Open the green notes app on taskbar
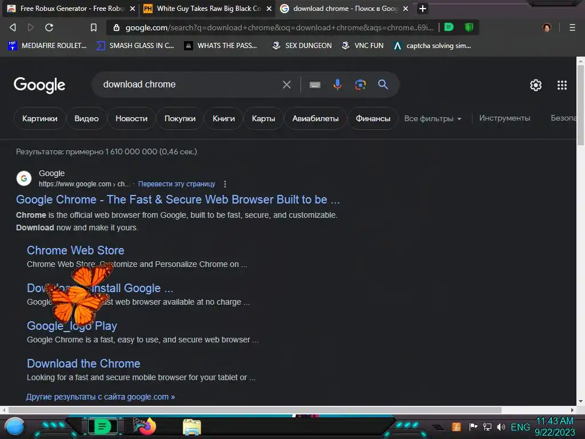Screen dimensions: 585x439 click(x=102, y=426)
